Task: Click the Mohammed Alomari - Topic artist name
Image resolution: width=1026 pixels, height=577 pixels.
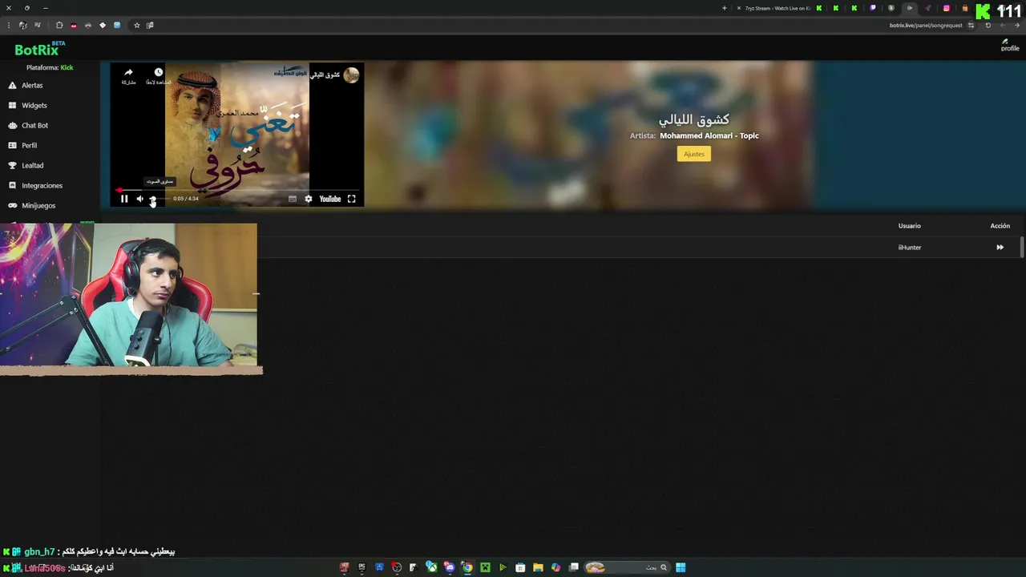Action: [709, 135]
